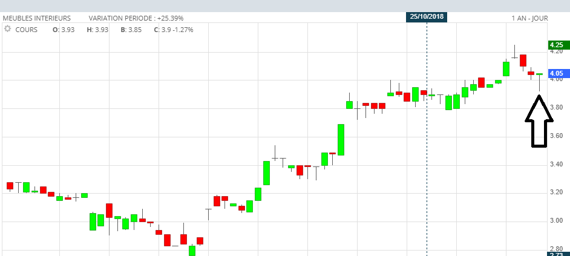The height and width of the screenshot is (256, 570).
Task: Open the 1 AN - JOUR period selector
Action: pyautogui.click(x=529, y=18)
